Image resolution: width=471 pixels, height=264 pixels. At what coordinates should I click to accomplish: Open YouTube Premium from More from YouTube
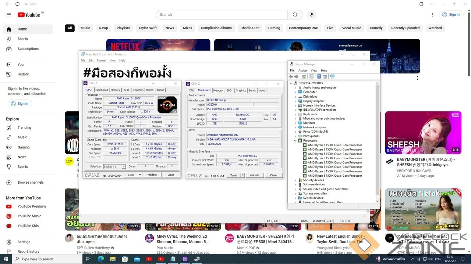(28, 206)
